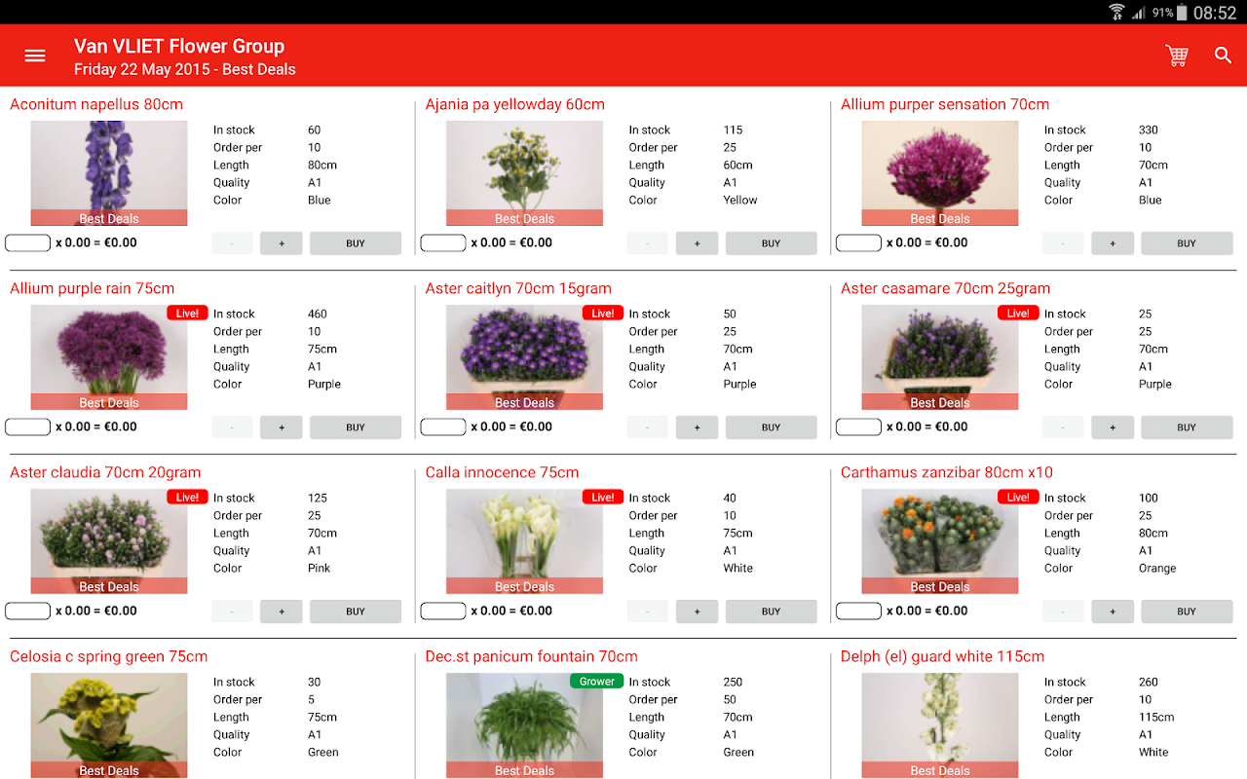Screen dimensions: 1247x779
Task: Open the Aconitum napellus product photo
Action: tap(109, 173)
